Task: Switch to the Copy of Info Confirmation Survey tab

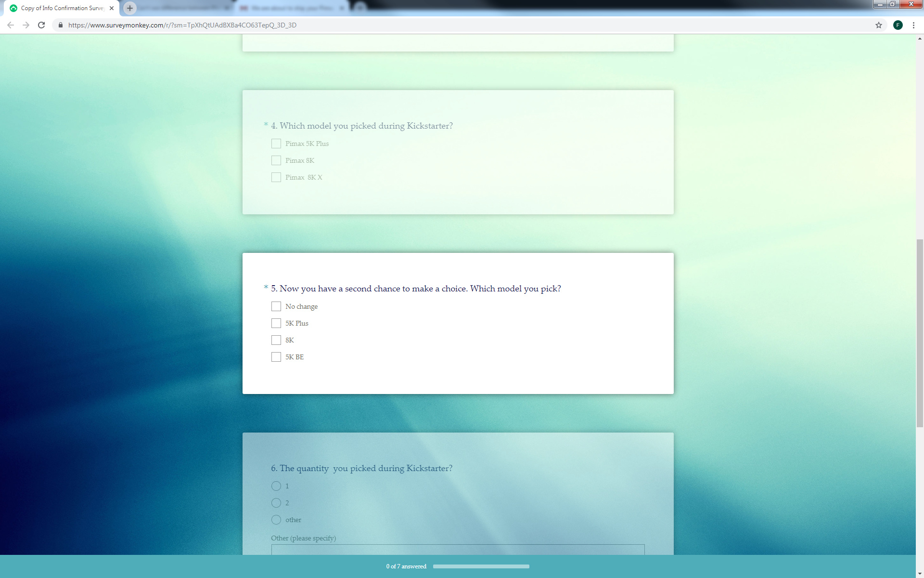Action: point(62,8)
